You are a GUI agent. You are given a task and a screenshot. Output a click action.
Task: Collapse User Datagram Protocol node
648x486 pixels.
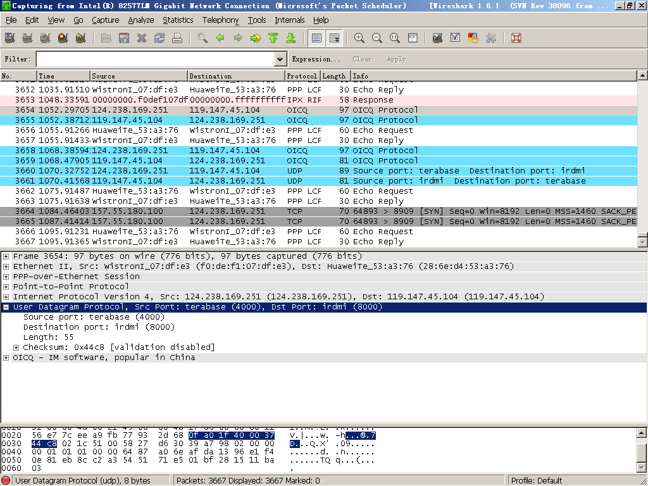tap(6, 307)
